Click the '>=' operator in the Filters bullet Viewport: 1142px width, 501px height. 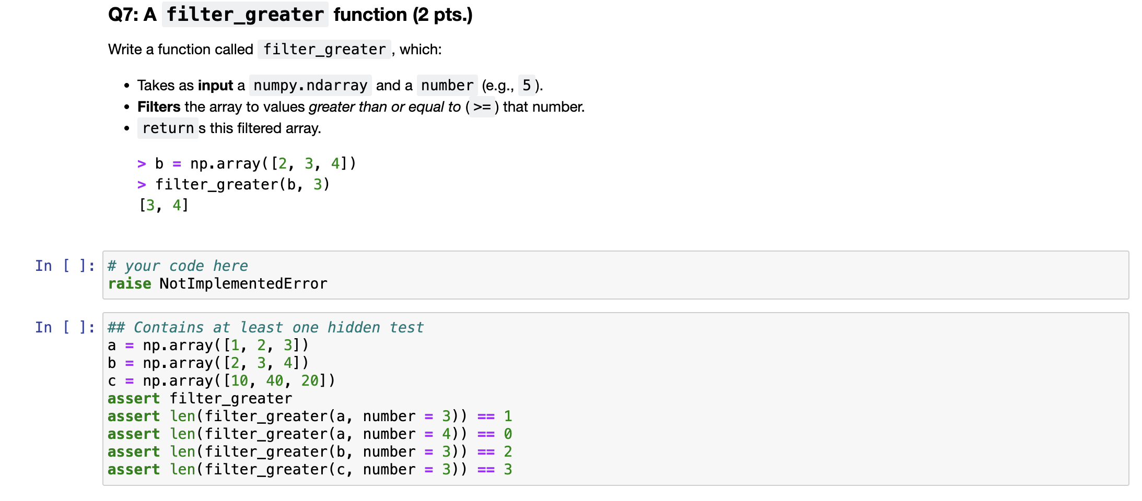pyautogui.click(x=482, y=107)
